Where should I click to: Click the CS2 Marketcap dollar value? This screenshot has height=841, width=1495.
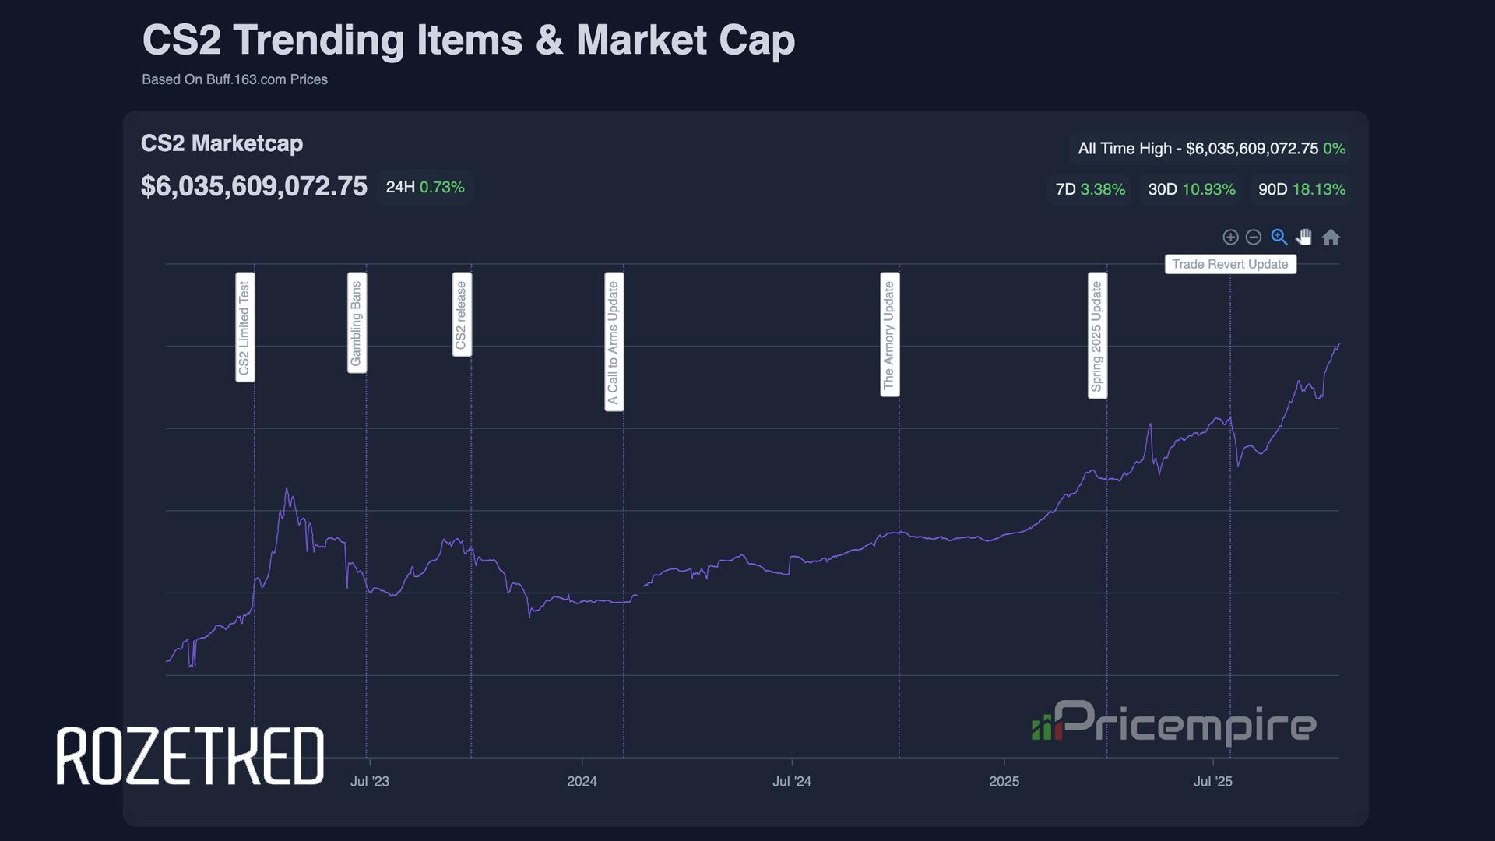click(254, 187)
